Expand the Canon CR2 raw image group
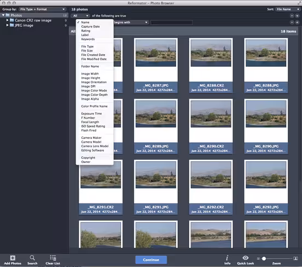 pos(7,20)
